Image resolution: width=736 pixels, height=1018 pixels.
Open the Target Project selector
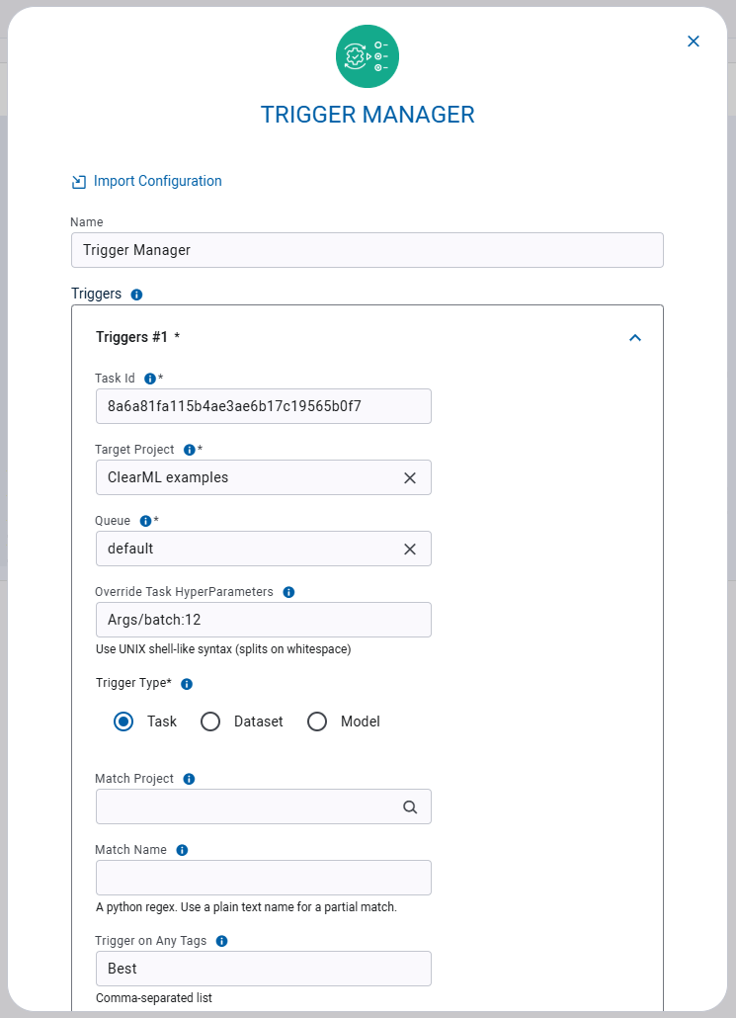click(247, 477)
